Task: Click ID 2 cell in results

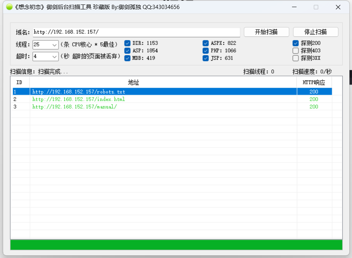Action: click(15, 99)
